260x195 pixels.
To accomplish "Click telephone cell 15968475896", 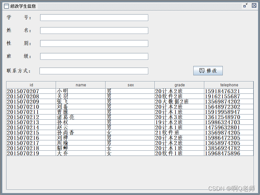I will coord(229,153).
